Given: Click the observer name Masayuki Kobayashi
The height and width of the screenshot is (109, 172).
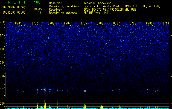Looking at the screenshot, I should (98, 3).
